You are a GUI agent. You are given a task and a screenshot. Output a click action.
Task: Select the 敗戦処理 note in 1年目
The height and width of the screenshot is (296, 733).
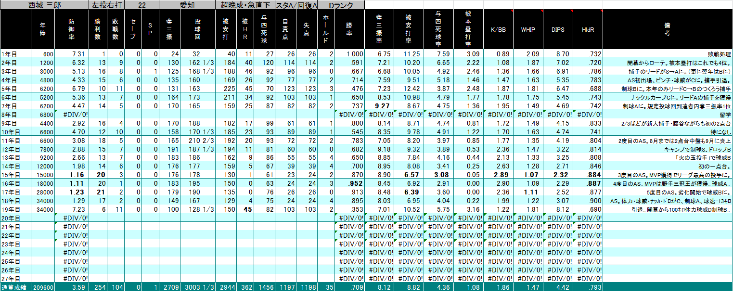tap(719, 54)
